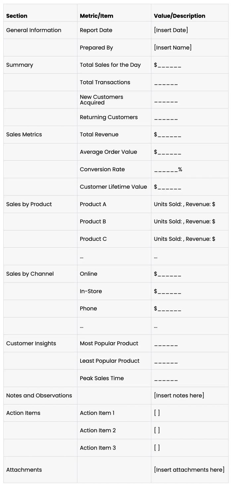Viewport: 232px width, 488px height.
Task: Select the Total Transactions blank value
Action: (x=166, y=83)
